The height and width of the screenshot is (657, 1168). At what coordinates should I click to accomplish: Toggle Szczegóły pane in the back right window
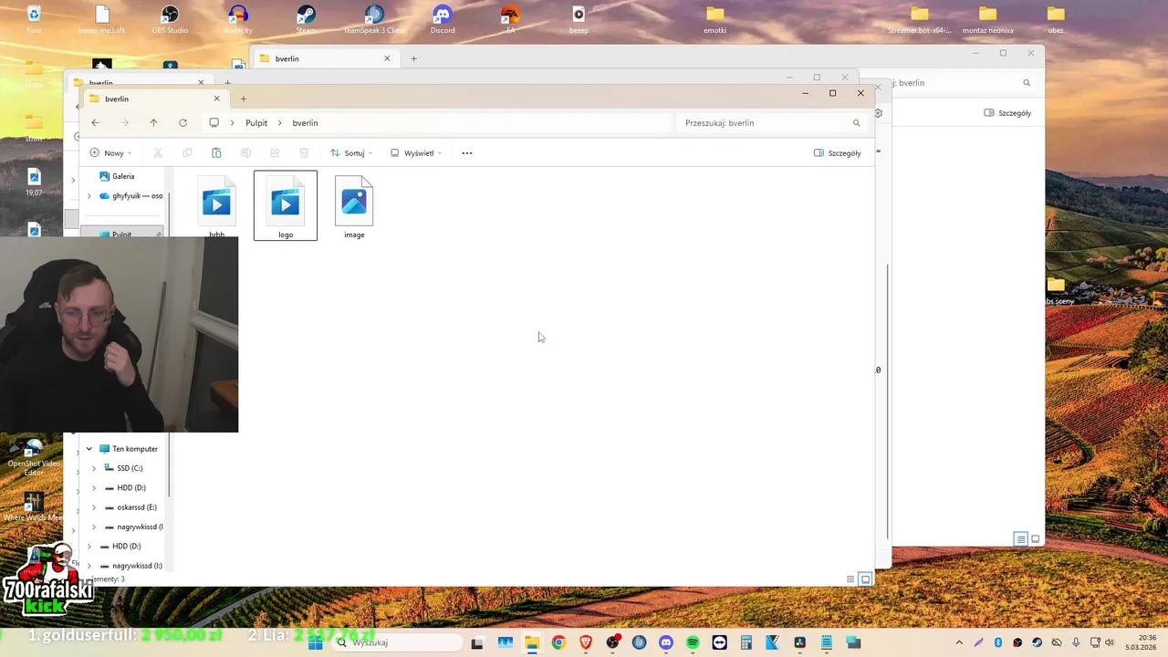point(1007,113)
